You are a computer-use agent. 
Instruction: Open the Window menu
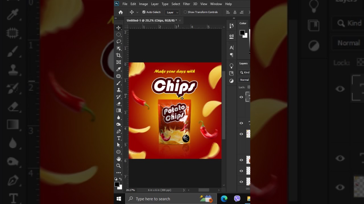coord(216,4)
